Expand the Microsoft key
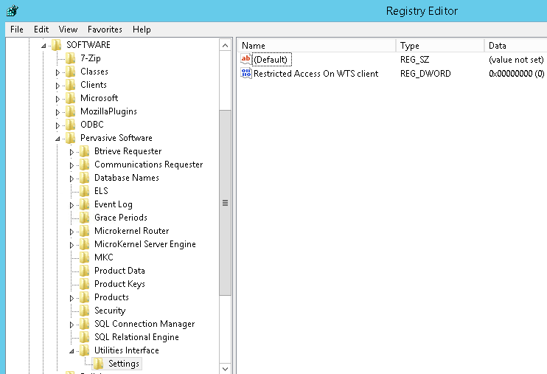 point(58,99)
